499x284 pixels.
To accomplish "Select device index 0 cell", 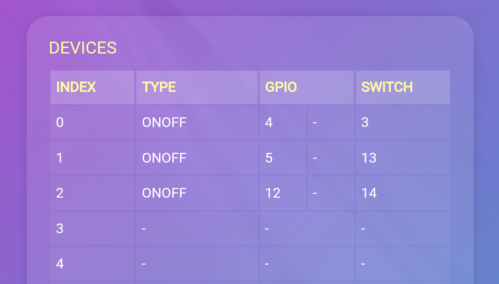I will (x=60, y=122).
